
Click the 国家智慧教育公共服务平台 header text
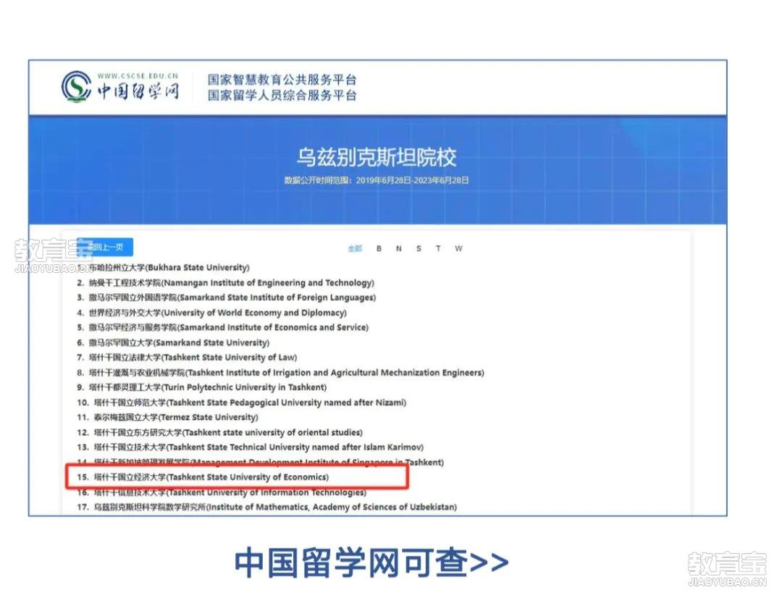coord(282,80)
